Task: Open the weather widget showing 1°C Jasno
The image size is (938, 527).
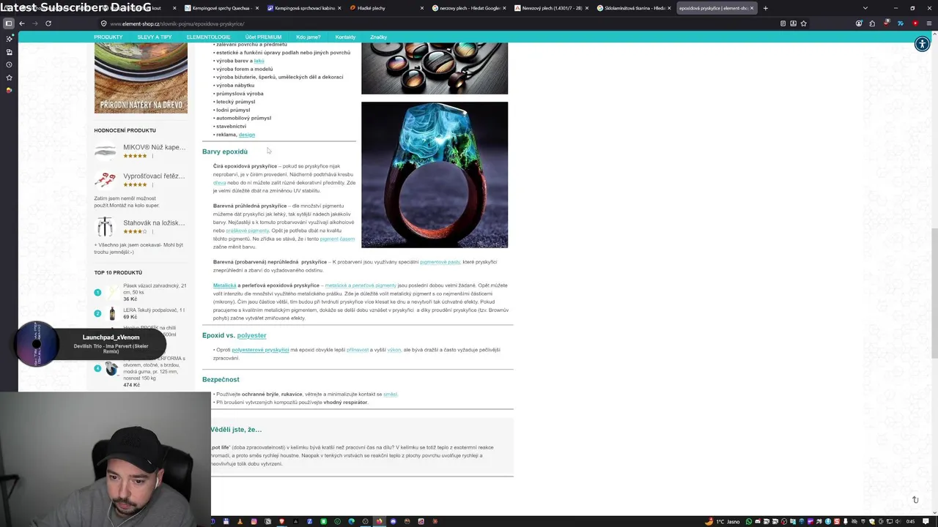Action: tap(724, 521)
